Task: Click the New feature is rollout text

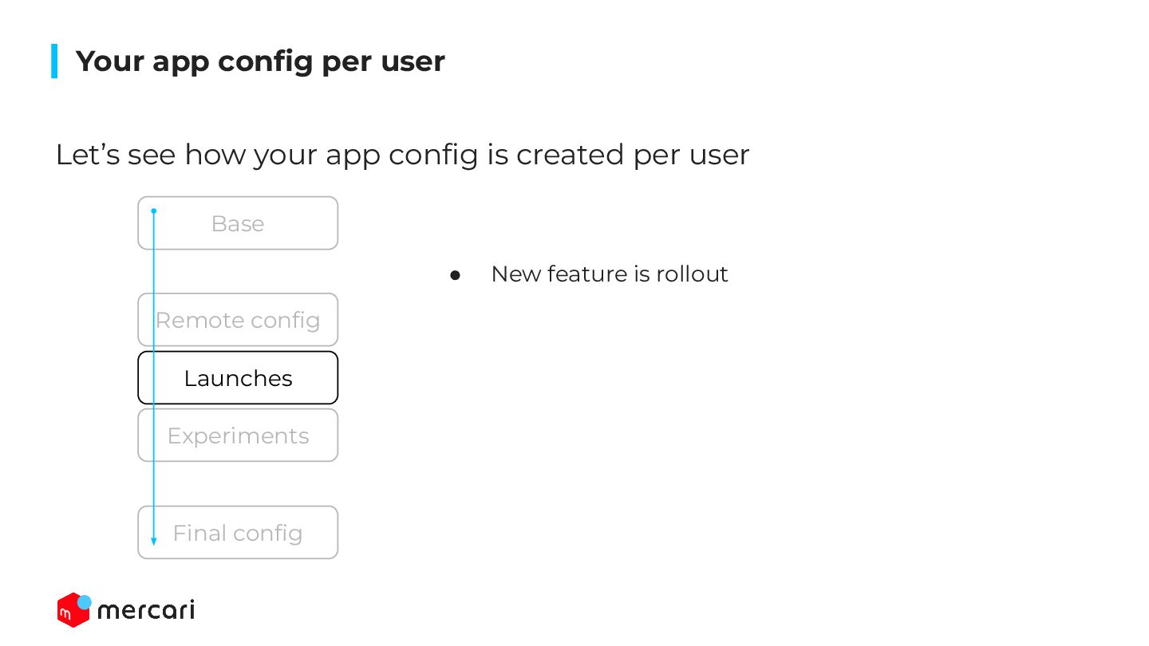Action: pos(610,274)
